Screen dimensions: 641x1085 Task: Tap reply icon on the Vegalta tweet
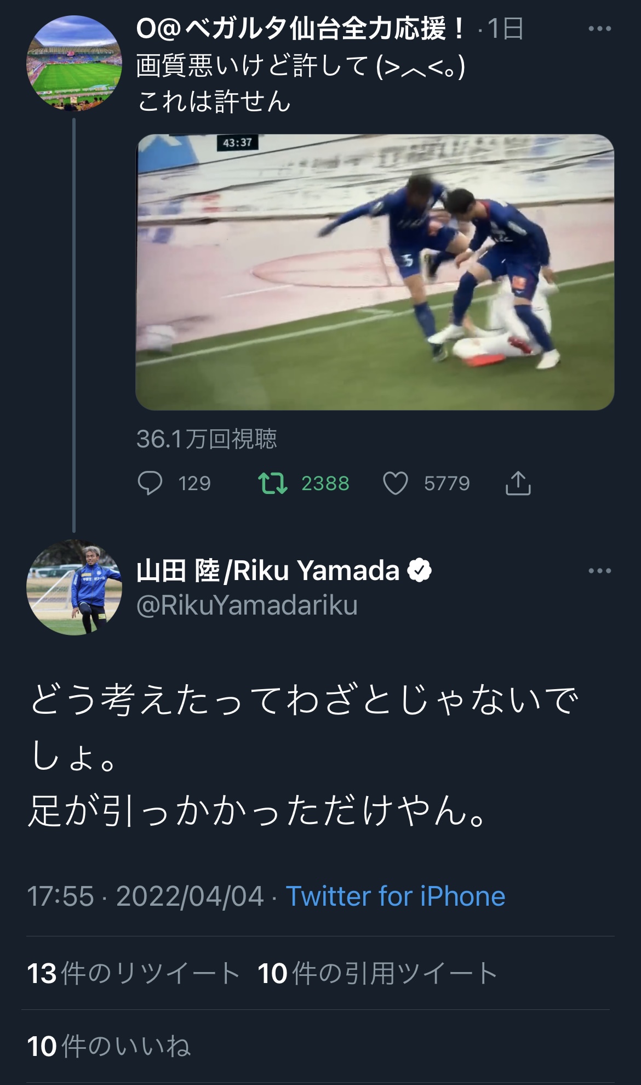[x=150, y=483]
